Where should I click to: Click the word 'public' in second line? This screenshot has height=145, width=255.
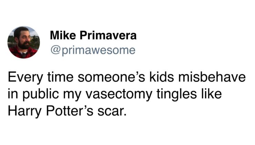click(x=41, y=94)
